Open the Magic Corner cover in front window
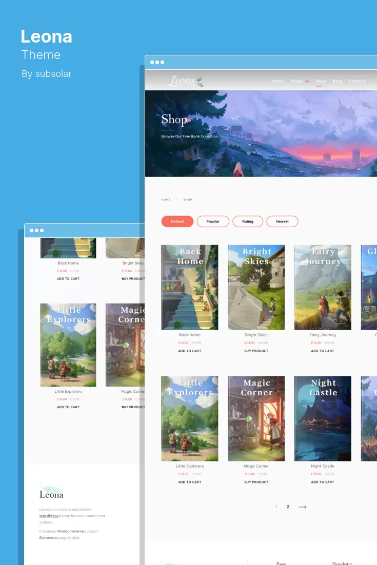Screen dimensions: 377x565 256,418
